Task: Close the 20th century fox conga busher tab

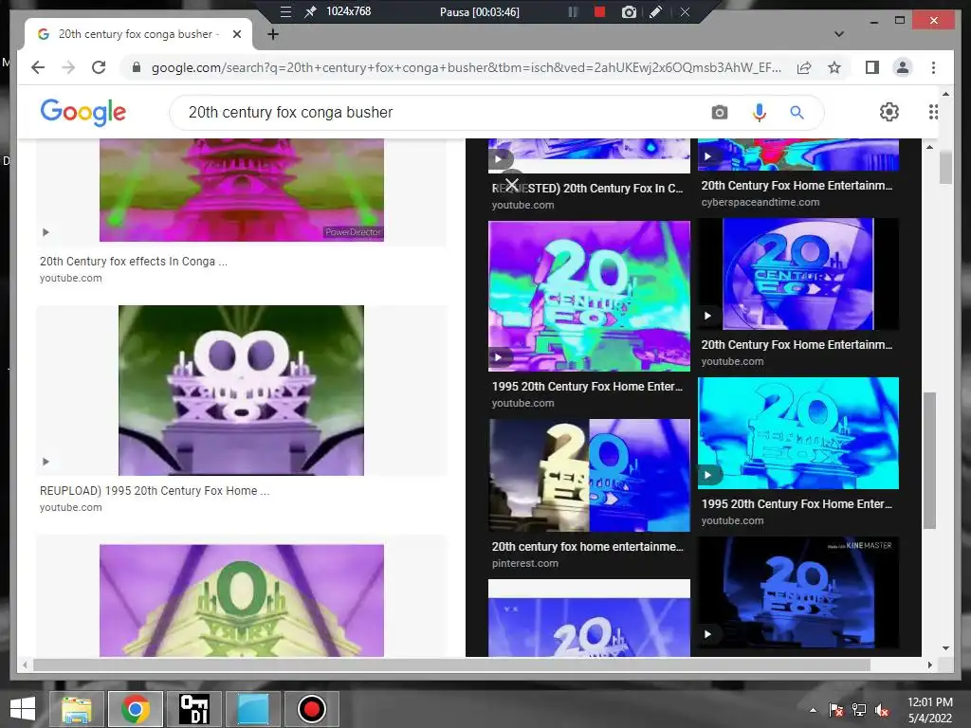Action: 236,34
